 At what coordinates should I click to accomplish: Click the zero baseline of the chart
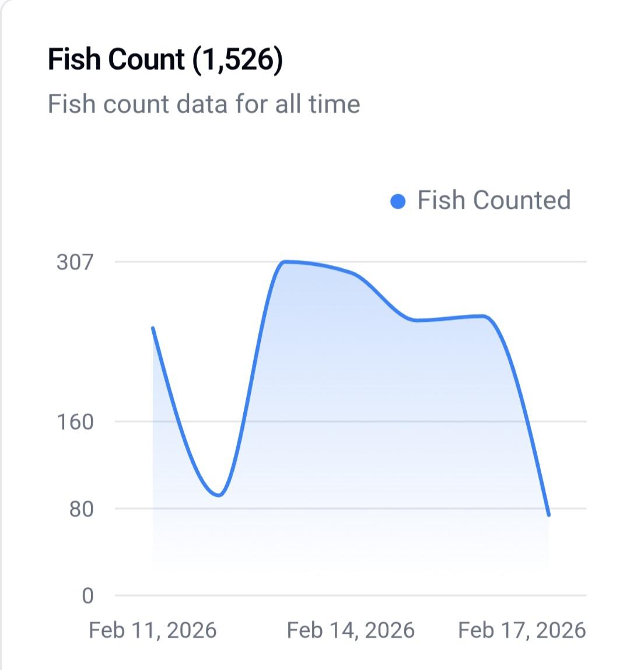(350, 595)
